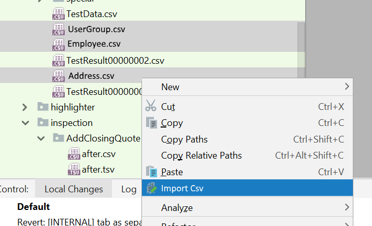The image size is (372, 226).
Task: Click the scissors icon next to Cut
Action: (151, 106)
